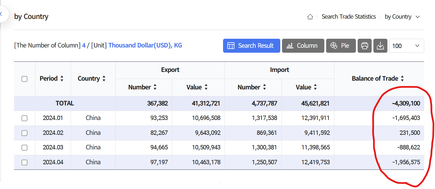Click import number 1,317,538

coord(265,118)
